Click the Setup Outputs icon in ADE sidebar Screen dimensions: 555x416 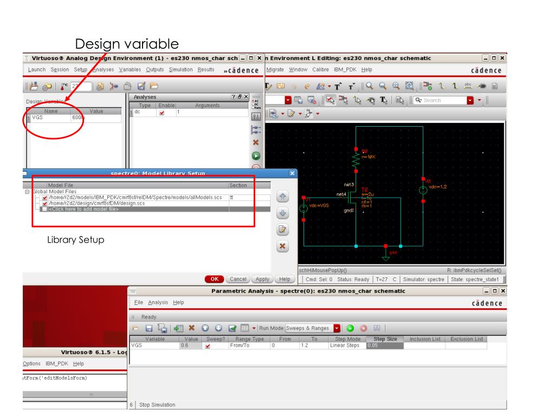coord(256,129)
